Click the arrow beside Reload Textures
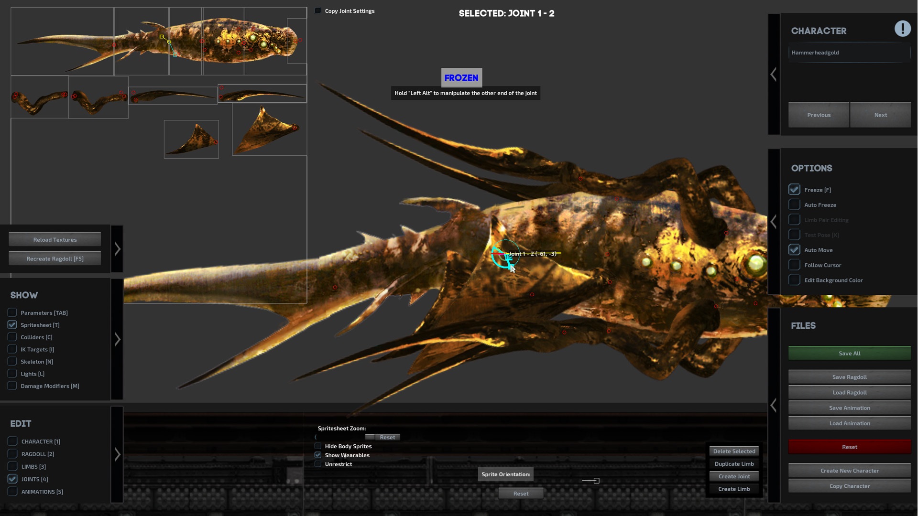Viewport: 918px width, 516px height. tap(117, 249)
